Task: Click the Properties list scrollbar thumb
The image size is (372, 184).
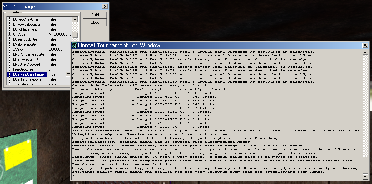Action: coord(75,34)
